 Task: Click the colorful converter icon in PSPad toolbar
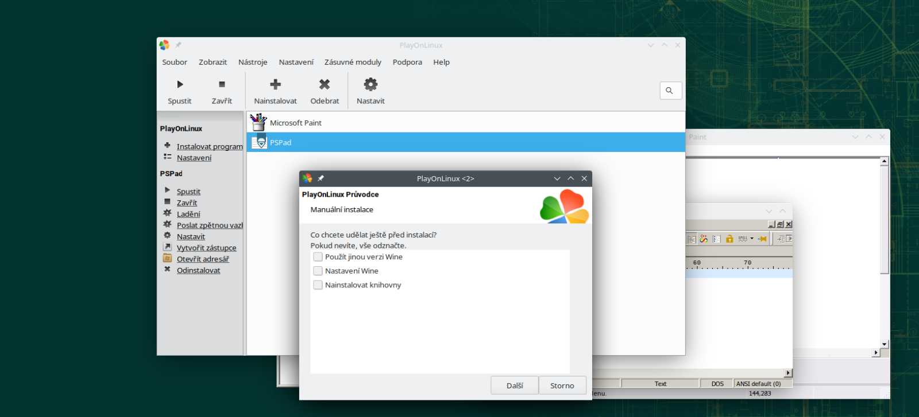(704, 239)
